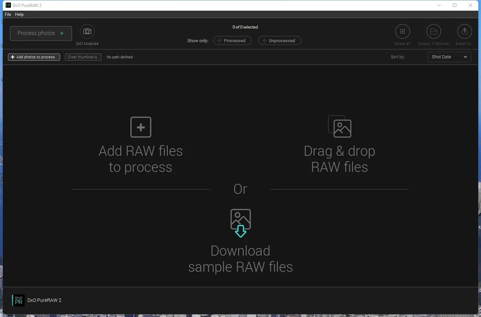Click the Drag & drop RAW files icon
Image resolution: width=481 pixels, height=317 pixels.
[339, 127]
